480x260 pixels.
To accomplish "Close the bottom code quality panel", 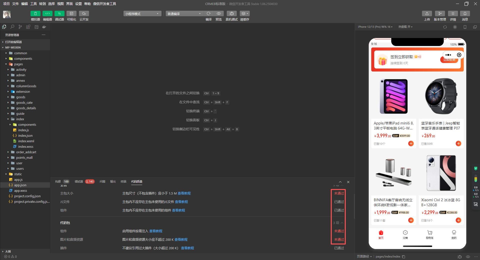I will click(348, 182).
